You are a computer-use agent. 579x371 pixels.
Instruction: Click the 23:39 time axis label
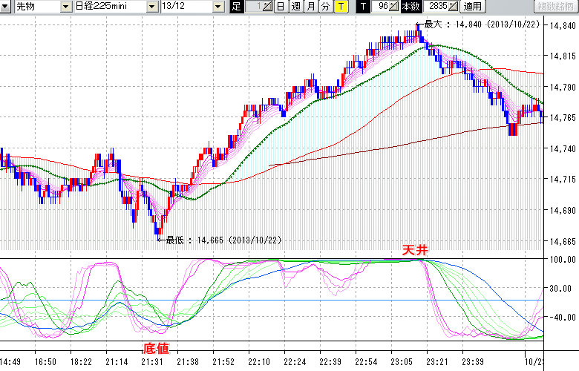[x=473, y=362]
